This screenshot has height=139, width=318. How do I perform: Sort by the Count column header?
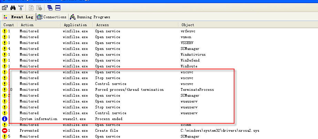click(x=9, y=25)
